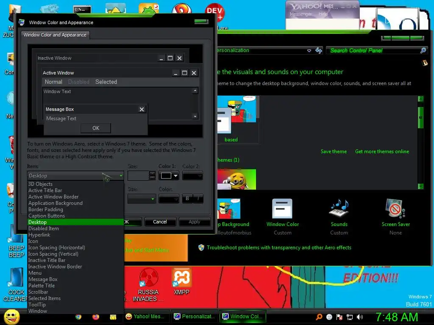Viewport: 434px width, 325px height.
Task: Open the Color 1 picker dropdown
Action: [169, 176]
